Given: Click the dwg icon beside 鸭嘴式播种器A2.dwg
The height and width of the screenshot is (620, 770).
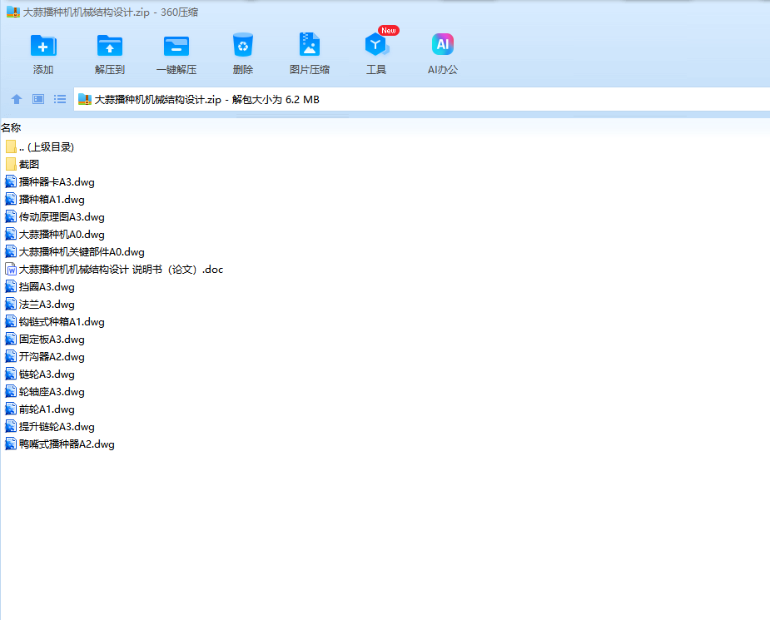Looking at the screenshot, I should point(11,444).
